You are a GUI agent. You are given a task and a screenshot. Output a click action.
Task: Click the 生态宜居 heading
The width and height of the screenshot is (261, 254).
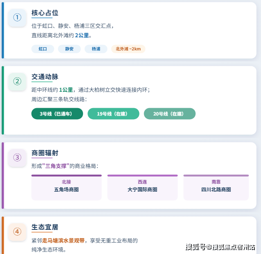45,227
